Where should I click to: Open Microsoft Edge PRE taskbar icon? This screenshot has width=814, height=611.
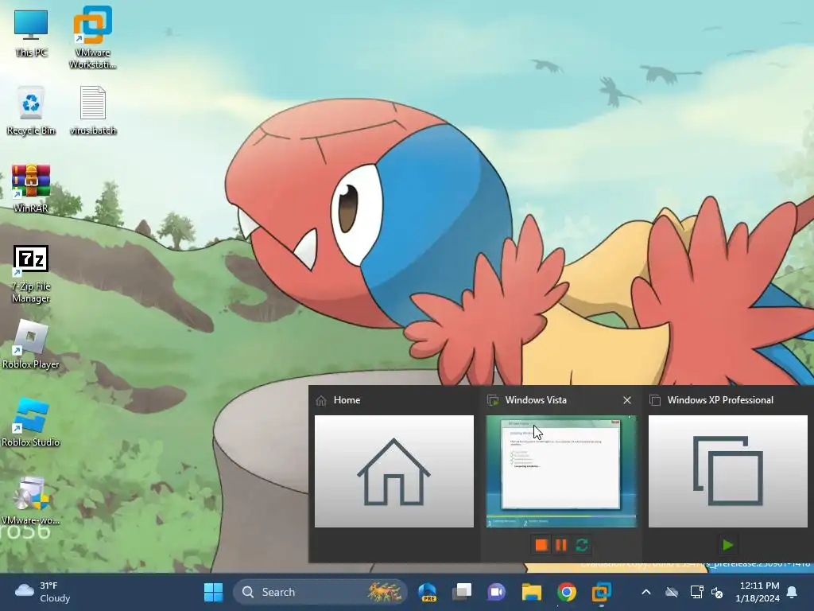tap(427, 592)
